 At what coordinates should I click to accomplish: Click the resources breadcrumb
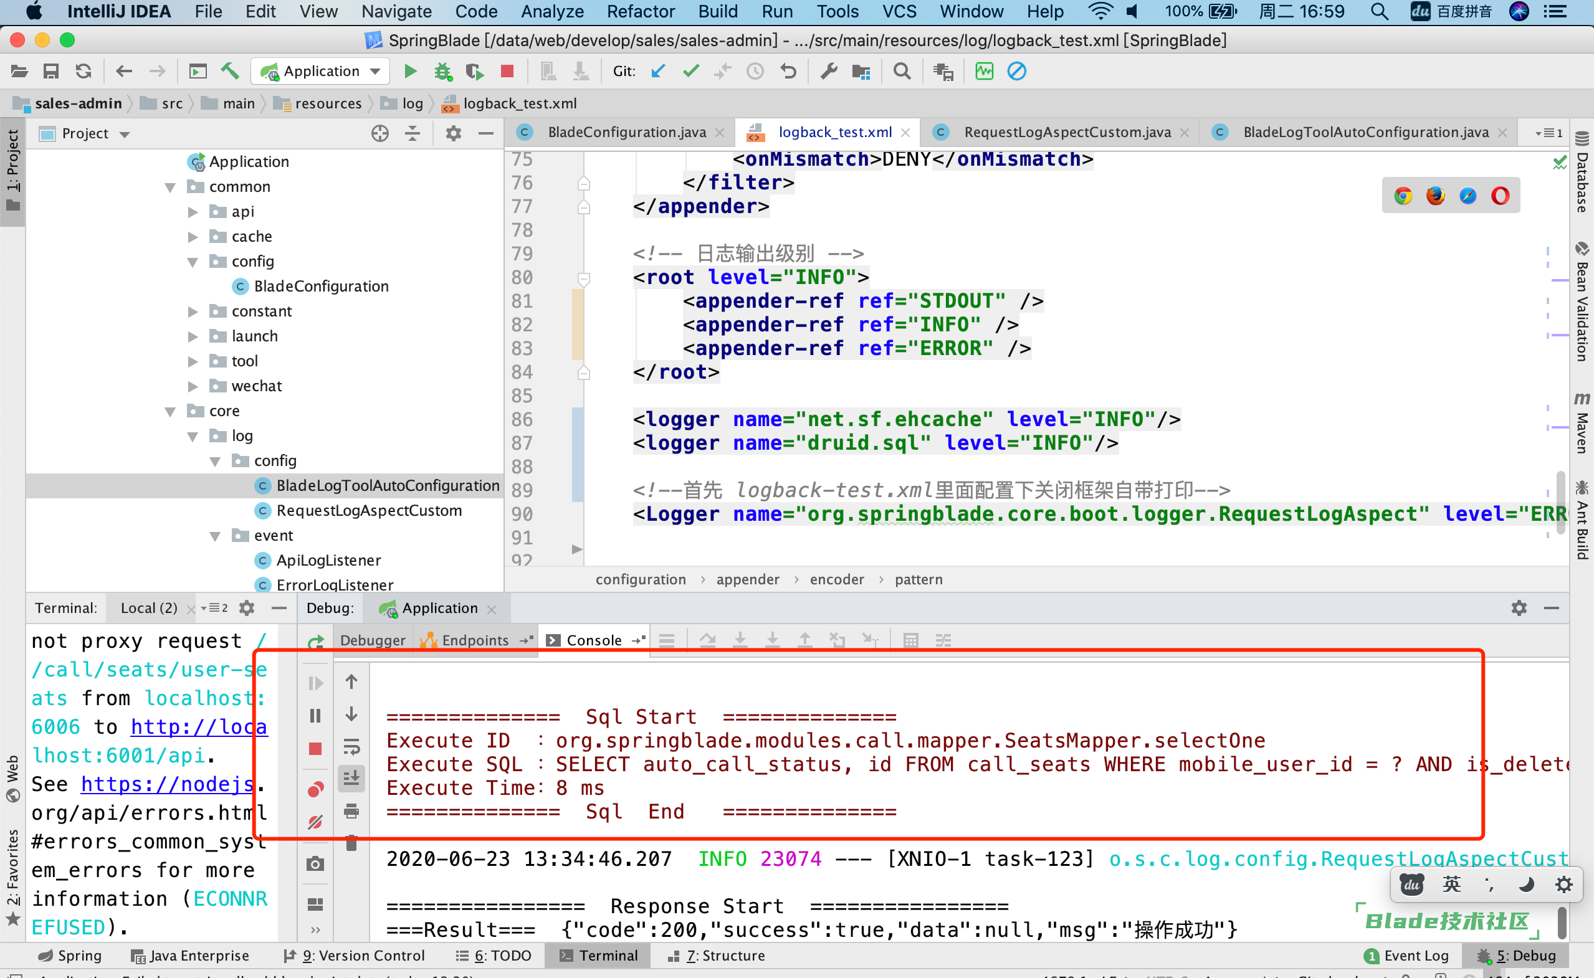pos(319,103)
